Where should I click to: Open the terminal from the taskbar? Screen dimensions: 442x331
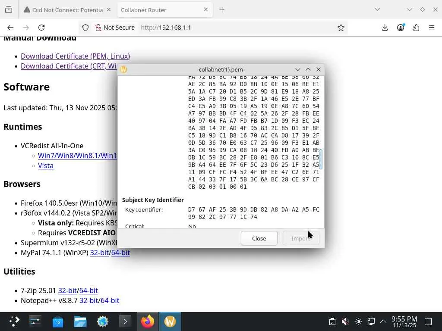[x=125, y=322]
